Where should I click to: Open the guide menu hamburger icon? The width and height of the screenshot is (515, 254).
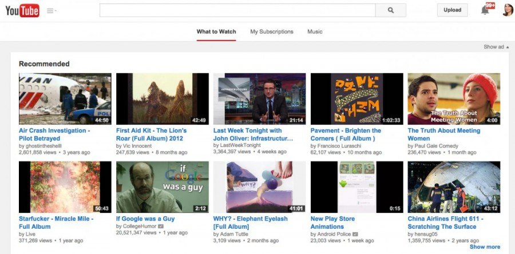tap(51, 11)
